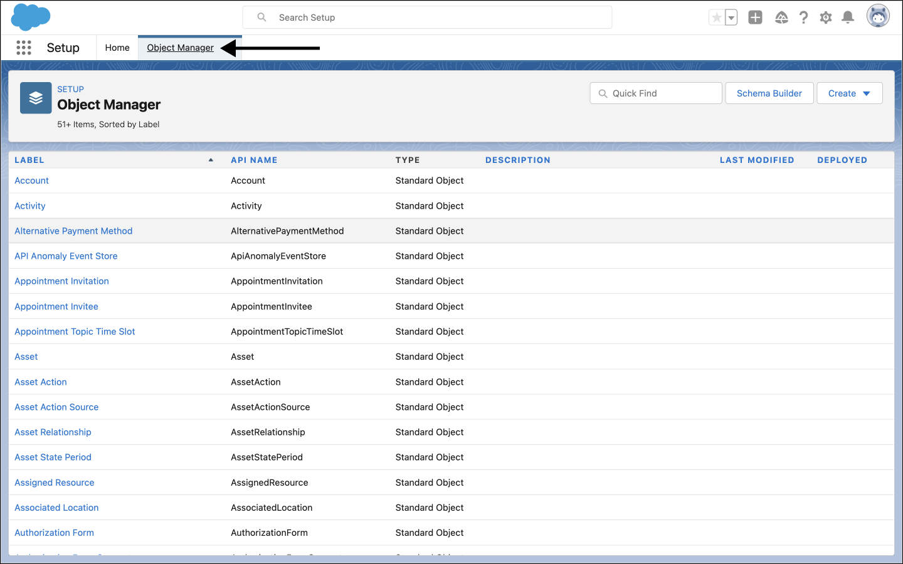Select the Object Manager tab
Screen dimensions: 903x564
tap(180, 48)
